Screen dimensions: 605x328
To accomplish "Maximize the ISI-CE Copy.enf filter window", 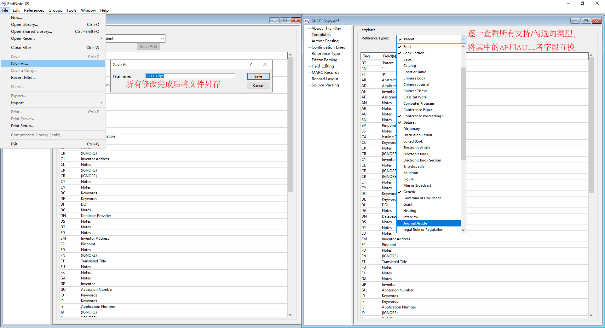I will click(586, 21).
